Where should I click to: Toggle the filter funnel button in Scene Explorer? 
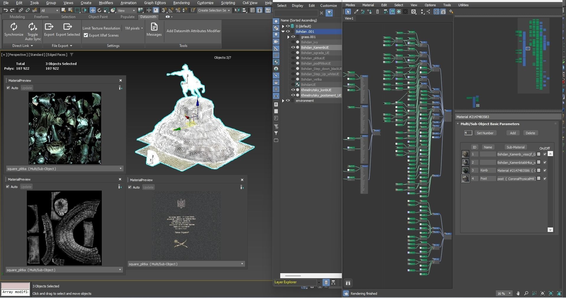point(329,13)
